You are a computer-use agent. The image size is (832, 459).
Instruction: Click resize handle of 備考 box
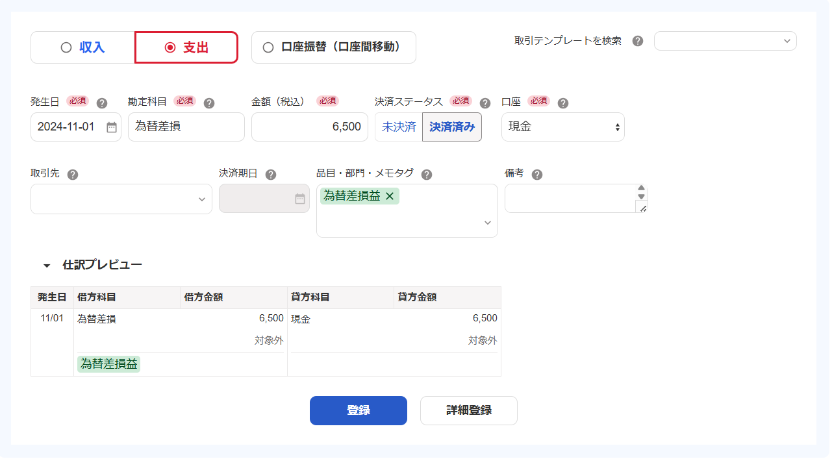[x=642, y=208]
